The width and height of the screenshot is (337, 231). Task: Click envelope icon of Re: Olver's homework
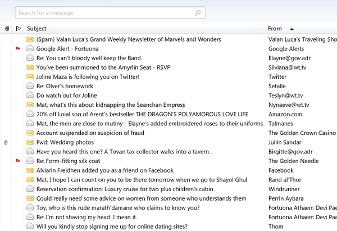click(30, 86)
